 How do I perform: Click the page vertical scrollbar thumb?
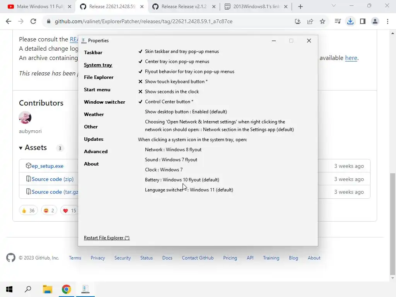392,224
